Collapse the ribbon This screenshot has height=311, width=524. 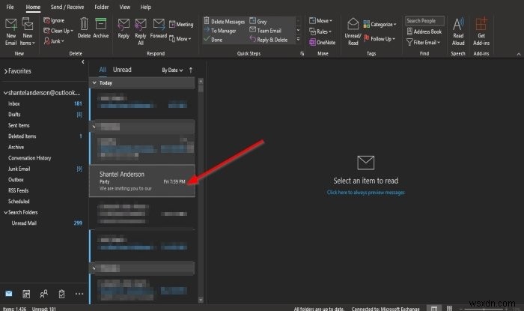click(x=518, y=54)
